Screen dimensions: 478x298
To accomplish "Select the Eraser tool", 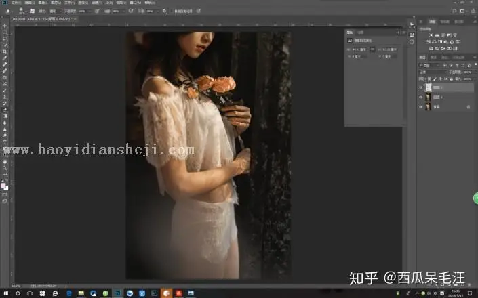I will pos(5,110).
